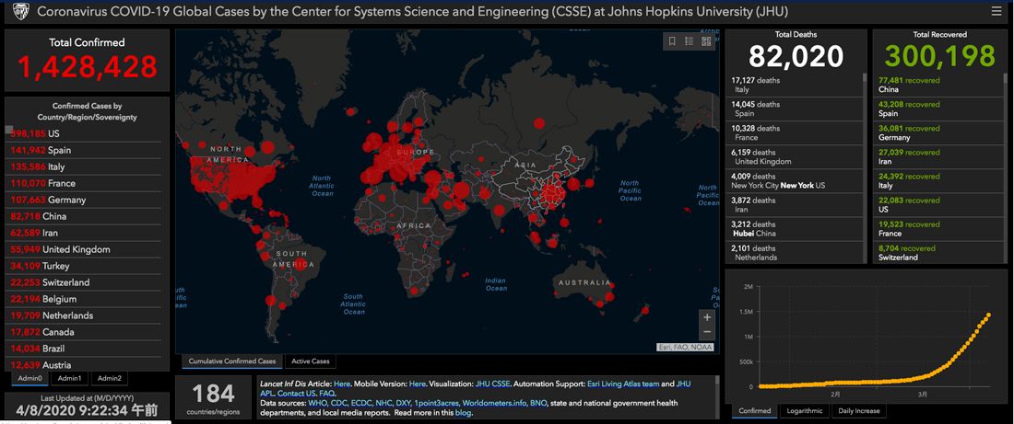The width and height of the screenshot is (1014, 424).
Task: Switch to Cumulative Confirmed Cases map tab
Action: pyautogui.click(x=231, y=361)
